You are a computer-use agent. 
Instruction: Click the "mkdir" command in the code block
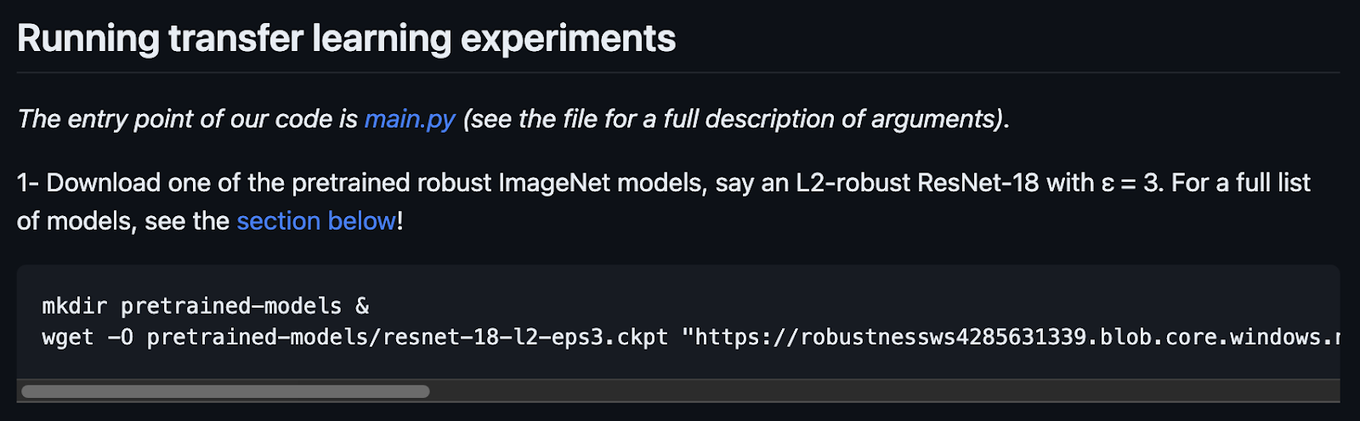click(74, 306)
